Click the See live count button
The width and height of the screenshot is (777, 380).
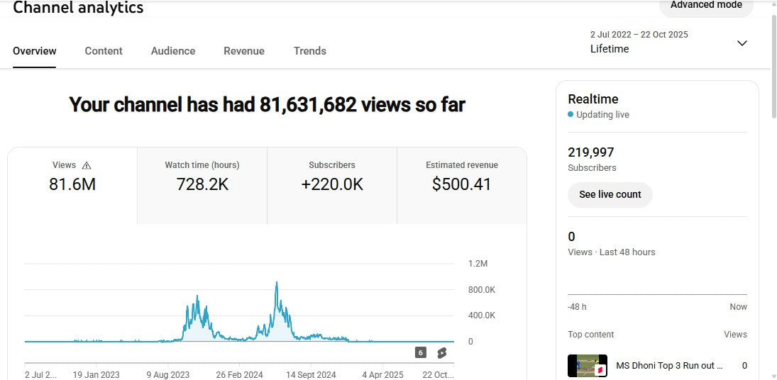coord(610,194)
